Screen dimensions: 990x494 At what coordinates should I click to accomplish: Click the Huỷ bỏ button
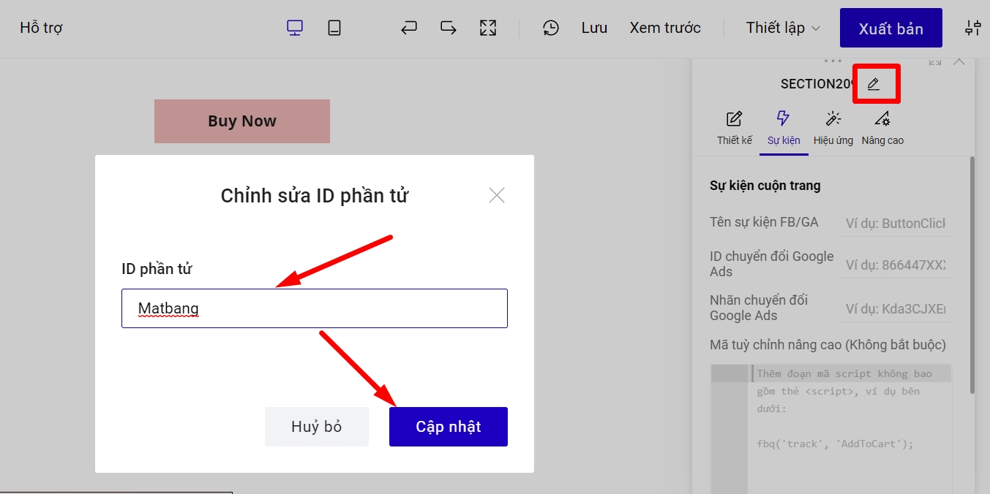point(317,427)
